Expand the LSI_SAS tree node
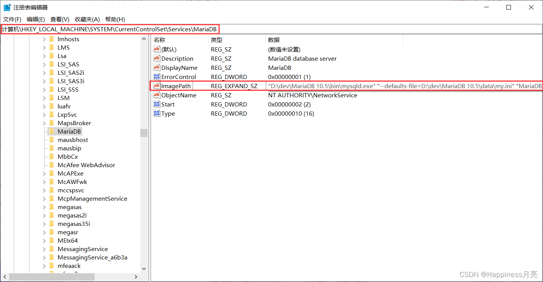This screenshot has height=282, width=543. click(x=45, y=64)
